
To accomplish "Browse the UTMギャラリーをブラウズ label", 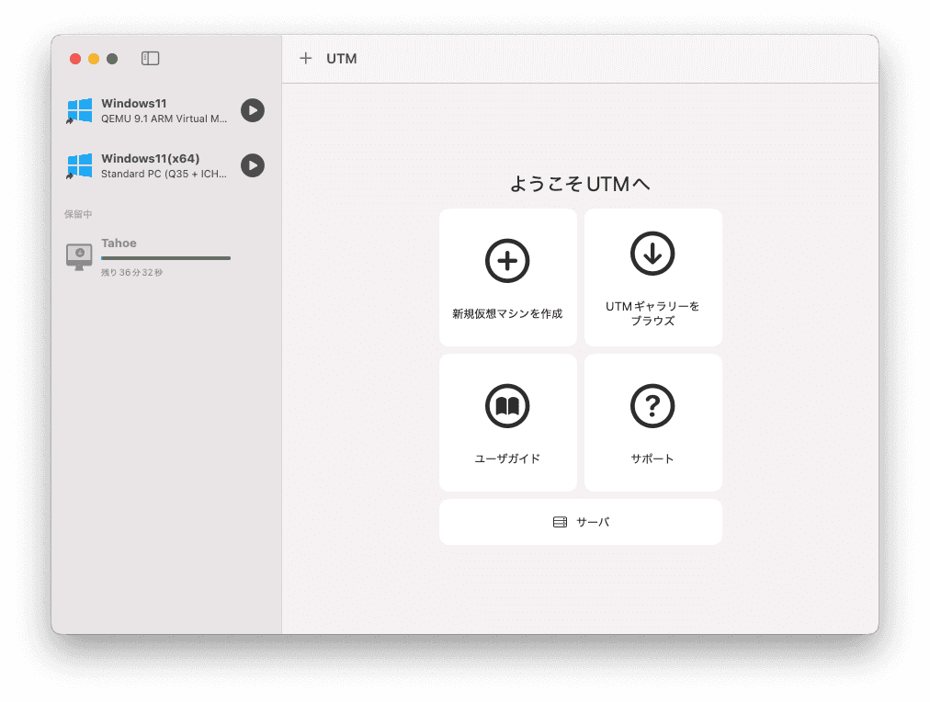I will click(652, 313).
